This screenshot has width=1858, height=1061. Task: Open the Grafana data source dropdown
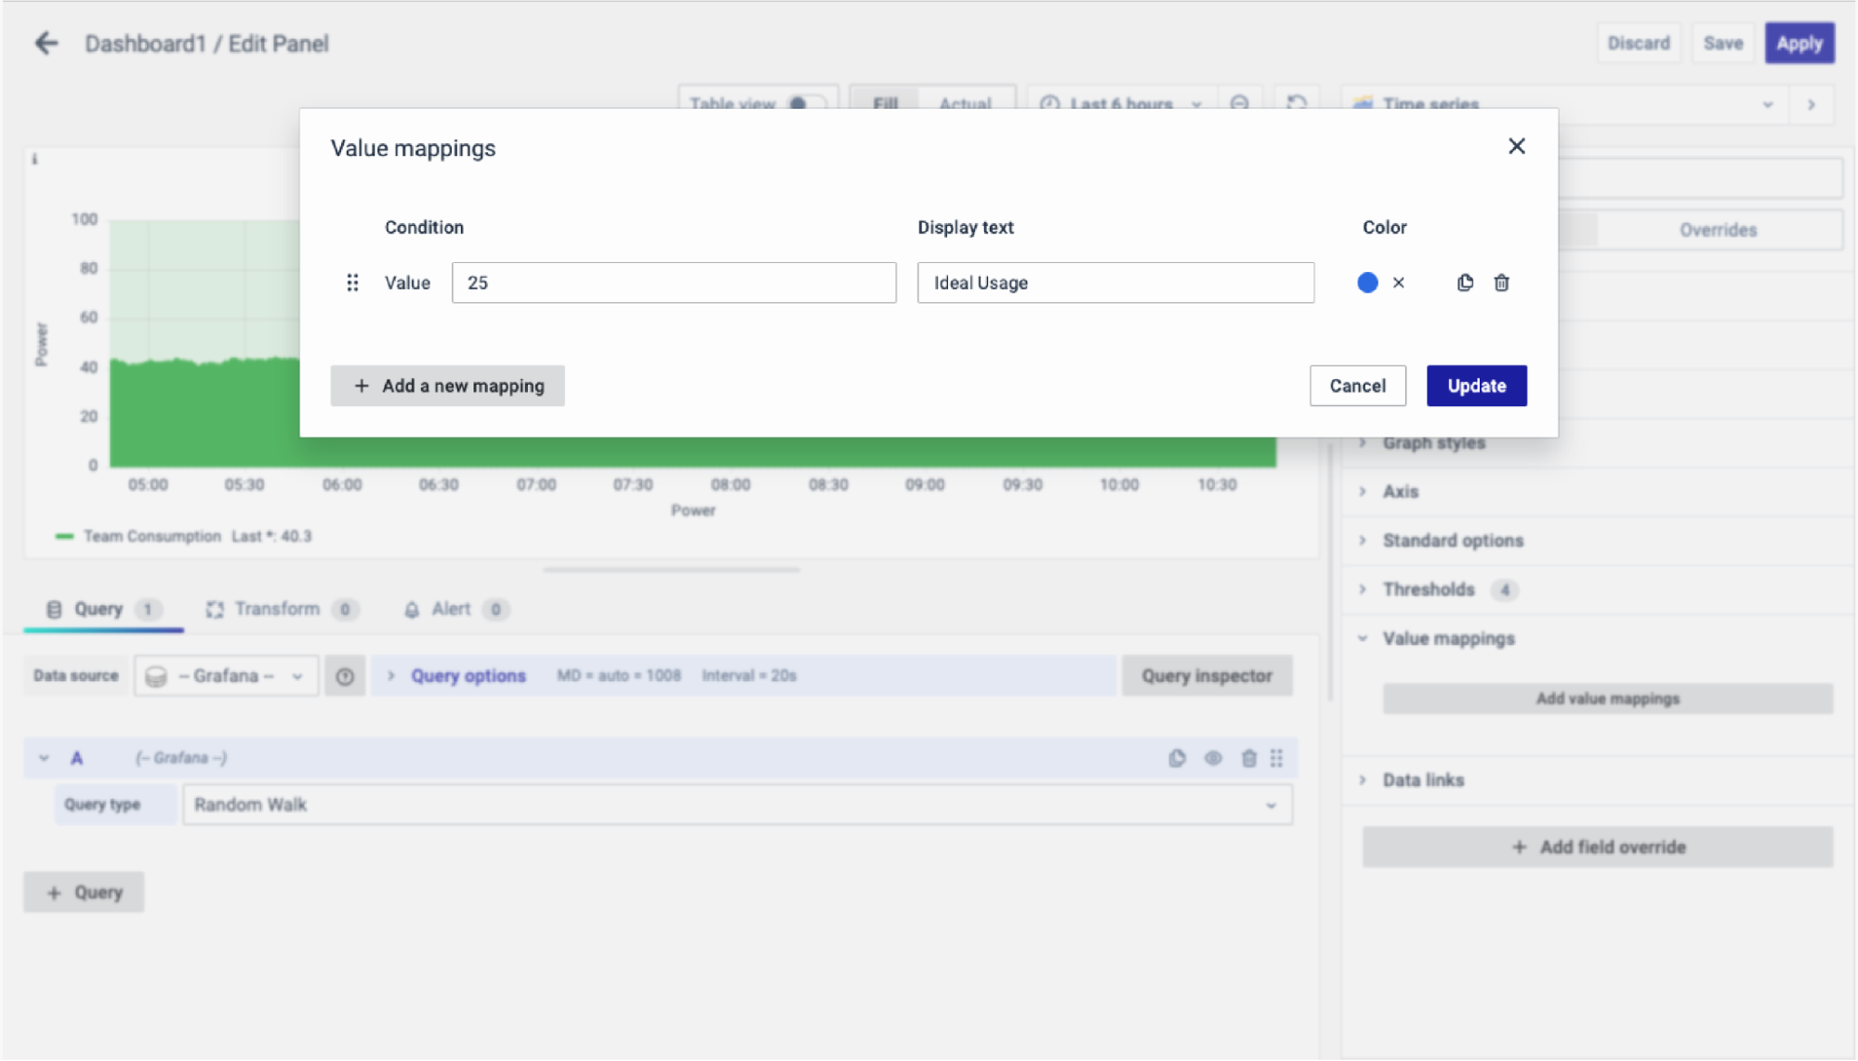(226, 676)
